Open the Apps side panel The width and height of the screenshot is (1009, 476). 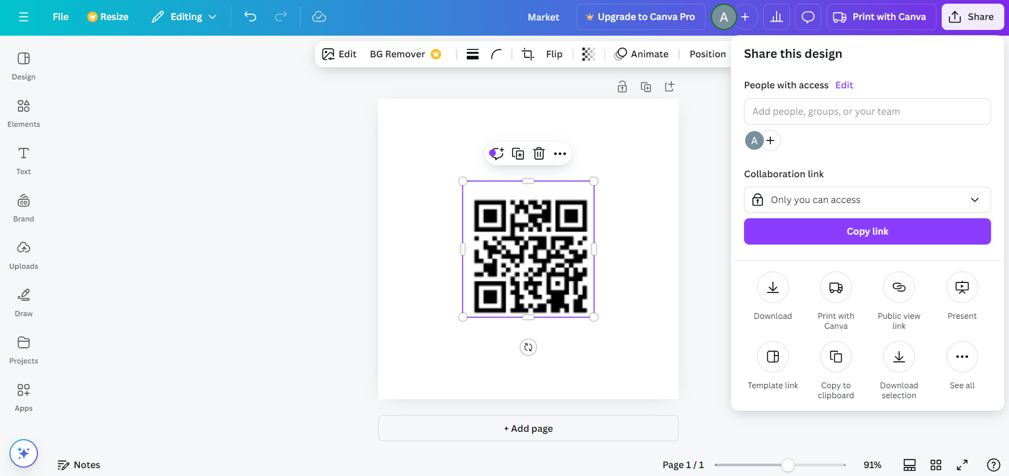pyautogui.click(x=24, y=397)
